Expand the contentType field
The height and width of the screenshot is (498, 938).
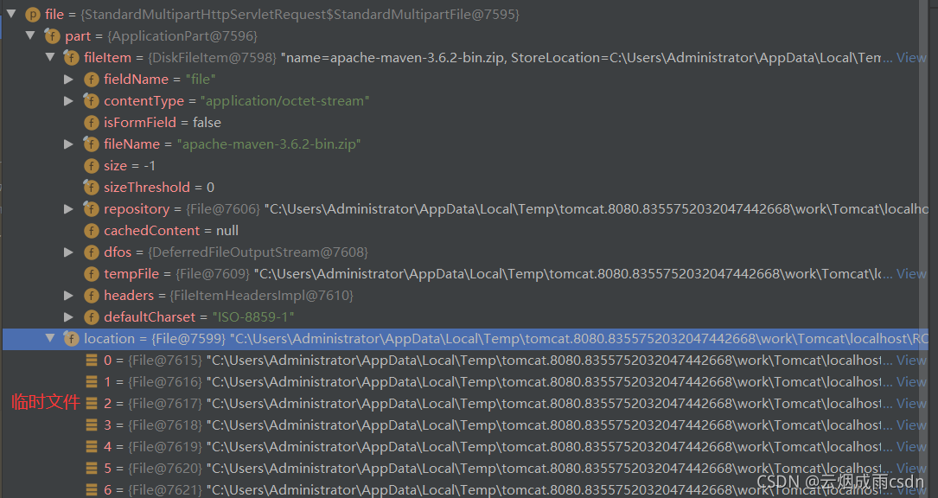point(69,100)
